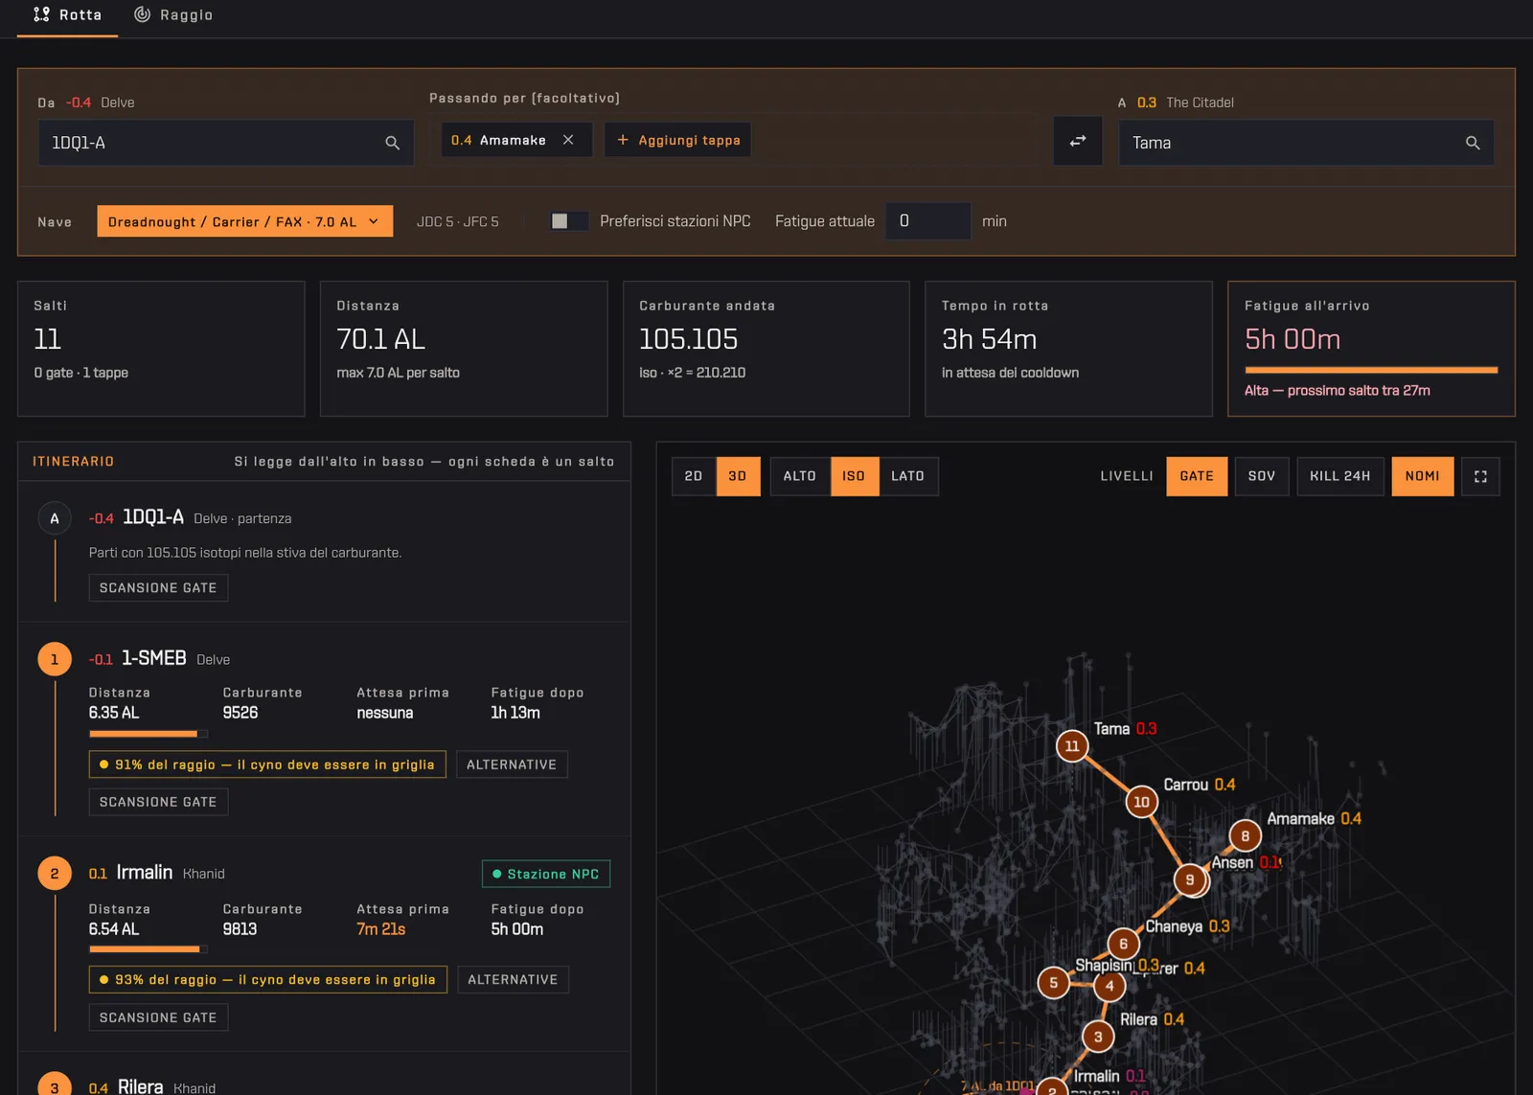Click the 91% del raggio cyno warning

[267, 764]
